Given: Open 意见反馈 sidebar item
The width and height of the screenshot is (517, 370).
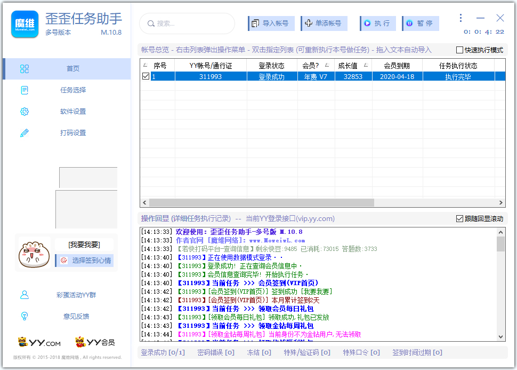Looking at the screenshot, I should coord(67,316).
